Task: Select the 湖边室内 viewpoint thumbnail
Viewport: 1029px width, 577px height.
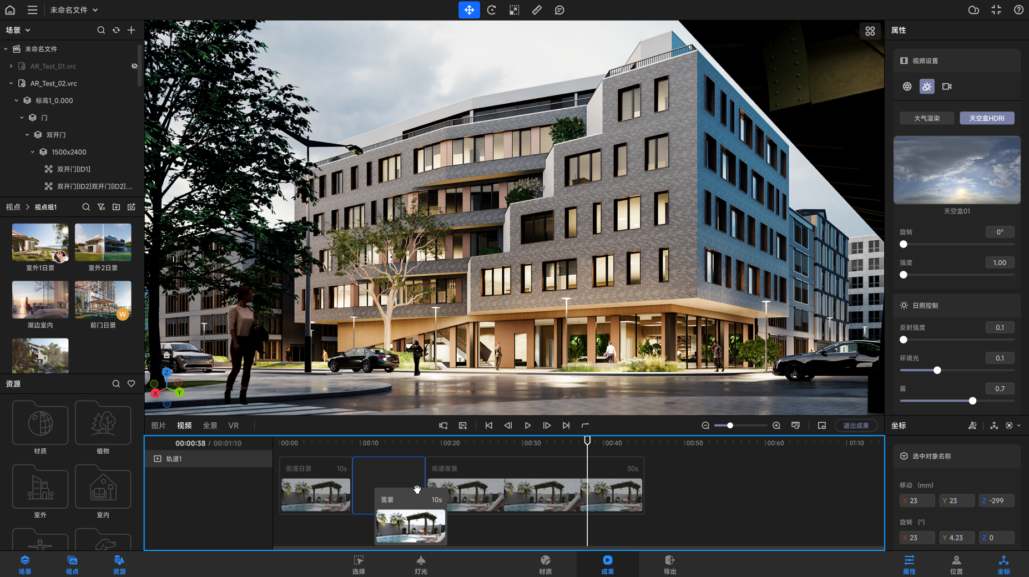Action: (x=40, y=300)
